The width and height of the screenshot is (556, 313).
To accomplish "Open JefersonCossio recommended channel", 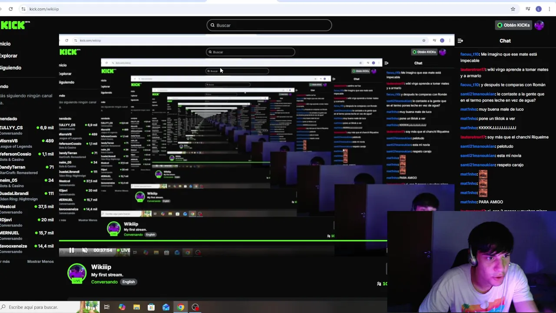I will [27, 156].
